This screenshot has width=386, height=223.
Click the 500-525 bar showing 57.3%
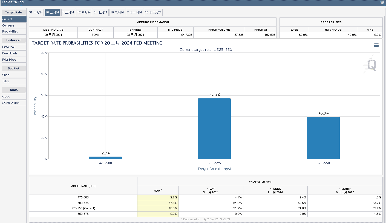point(214,129)
